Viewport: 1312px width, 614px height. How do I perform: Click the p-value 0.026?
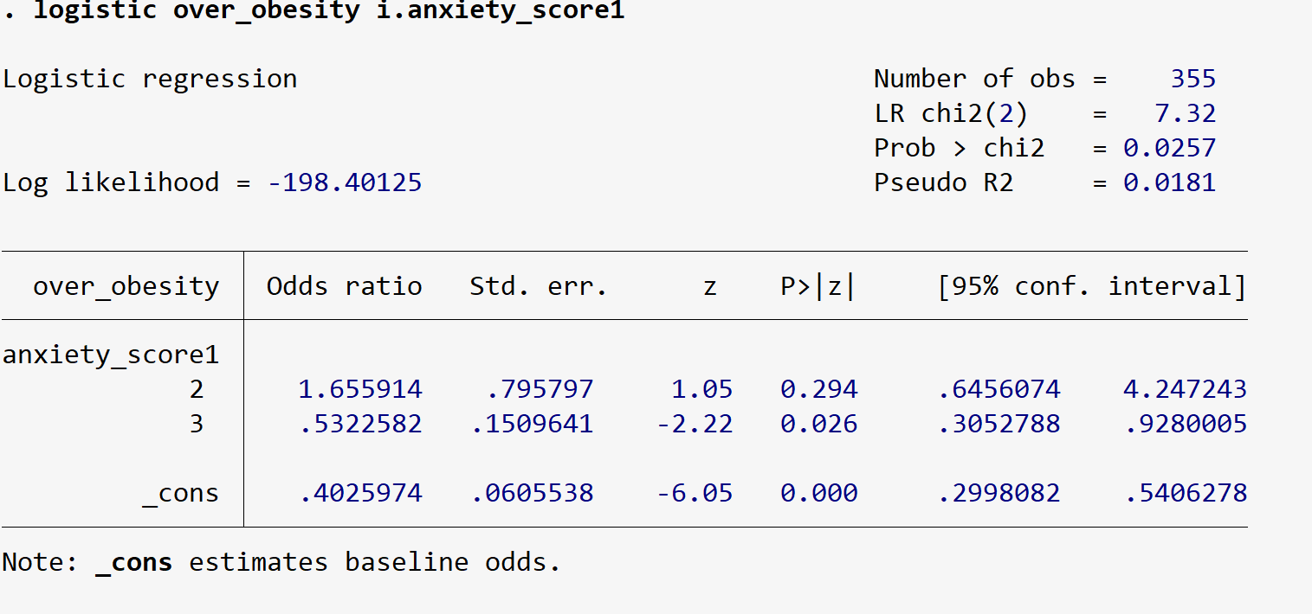click(x=818, y=424)
